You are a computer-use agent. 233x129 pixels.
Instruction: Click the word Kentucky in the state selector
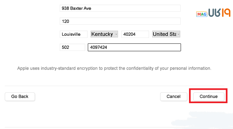(102, 34)
